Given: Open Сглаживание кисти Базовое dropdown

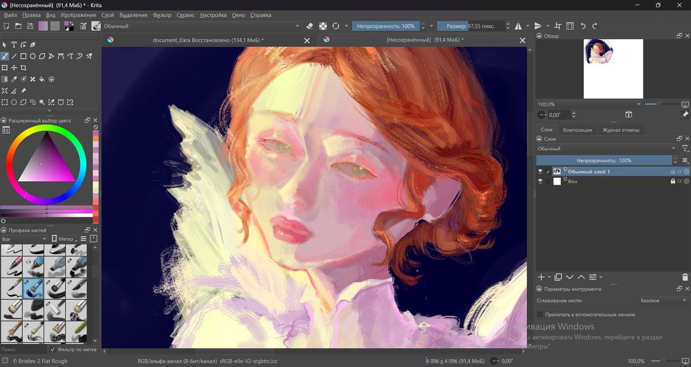Looking at the screenshot, I should (663, 300).
